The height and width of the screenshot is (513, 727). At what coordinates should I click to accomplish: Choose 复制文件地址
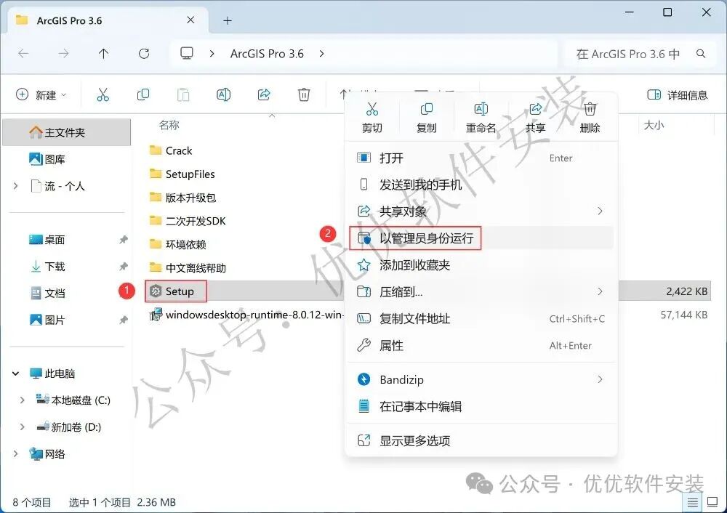[x=481, y=318]
